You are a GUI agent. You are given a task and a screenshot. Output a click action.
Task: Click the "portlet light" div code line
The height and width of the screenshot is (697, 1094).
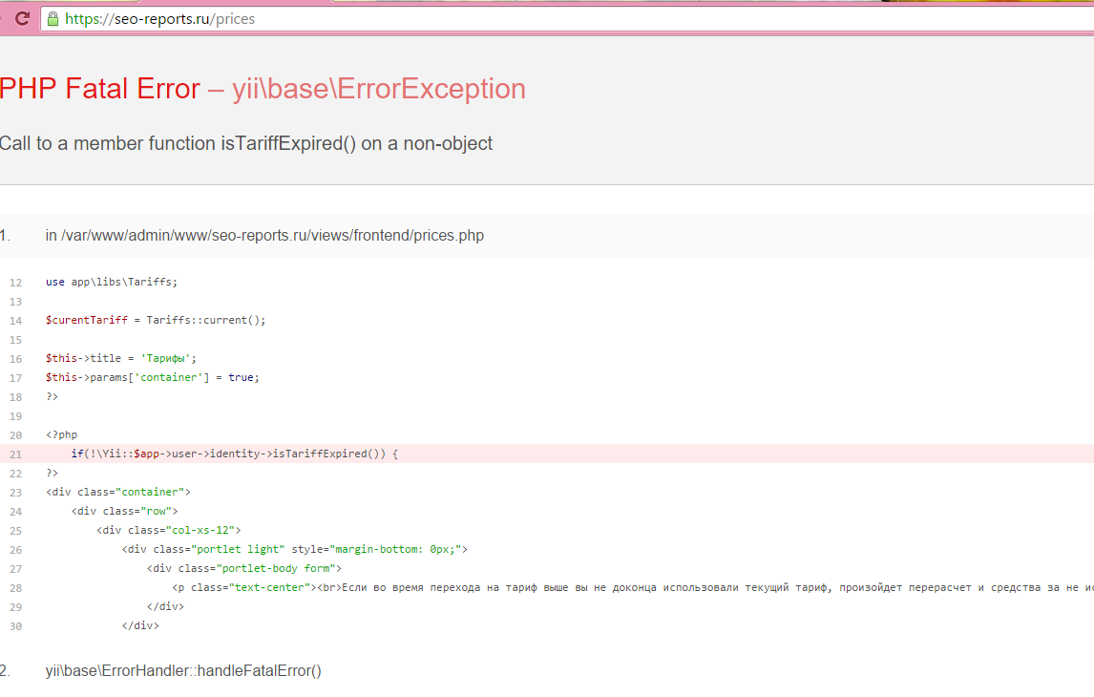[x=294, y=549]
